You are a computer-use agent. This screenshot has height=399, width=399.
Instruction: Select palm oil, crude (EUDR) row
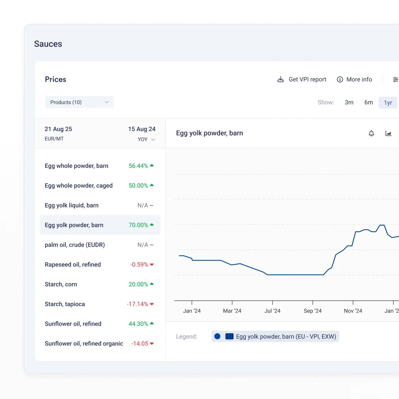coord(100,245)
